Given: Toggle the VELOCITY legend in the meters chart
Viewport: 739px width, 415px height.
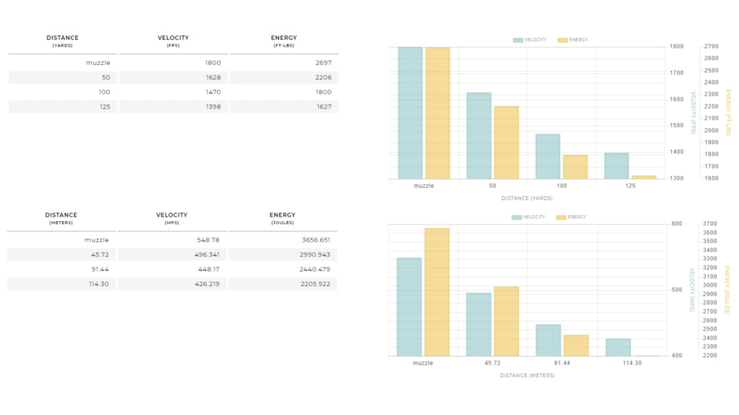Looking at the screenshot, I should tap(528, 217).
